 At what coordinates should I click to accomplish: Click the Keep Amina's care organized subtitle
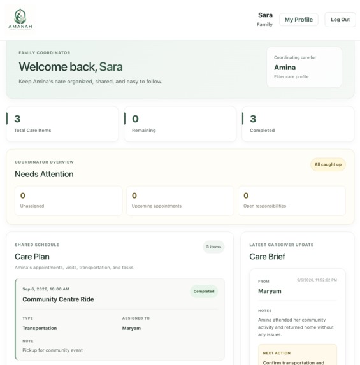click(90, 82)
